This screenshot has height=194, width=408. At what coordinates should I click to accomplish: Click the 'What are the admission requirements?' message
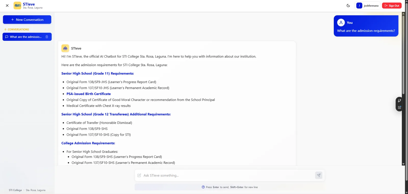point(366,31)
